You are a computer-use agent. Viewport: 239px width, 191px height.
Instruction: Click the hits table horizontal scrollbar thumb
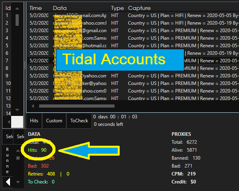point(77,106)
